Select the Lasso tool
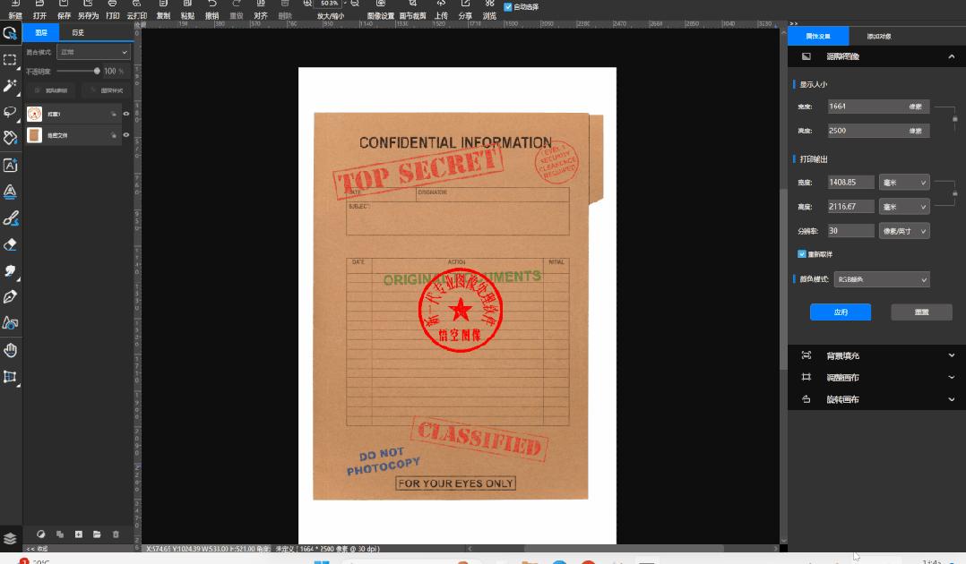This screenshot has height=564, width=966. pos(11,112)
